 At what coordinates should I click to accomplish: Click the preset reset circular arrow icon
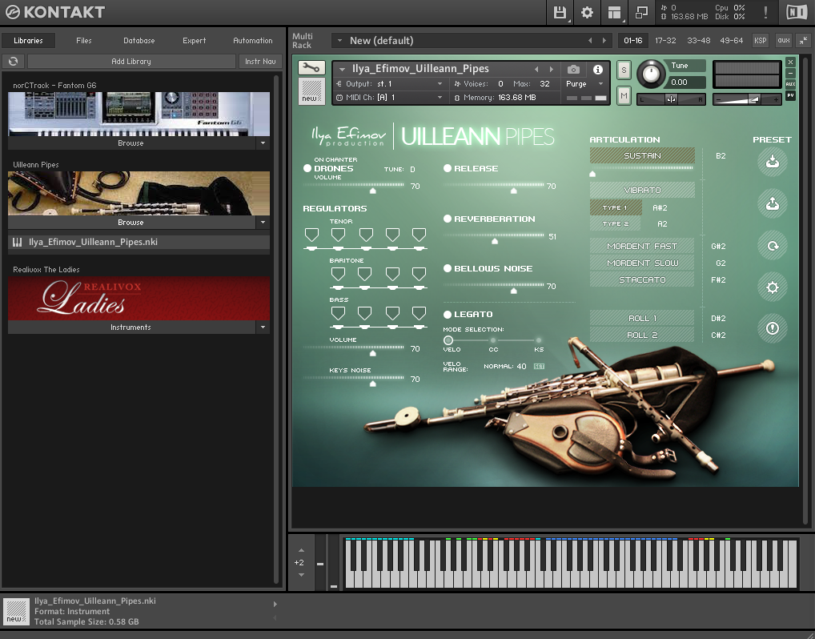tap(773, 245)
